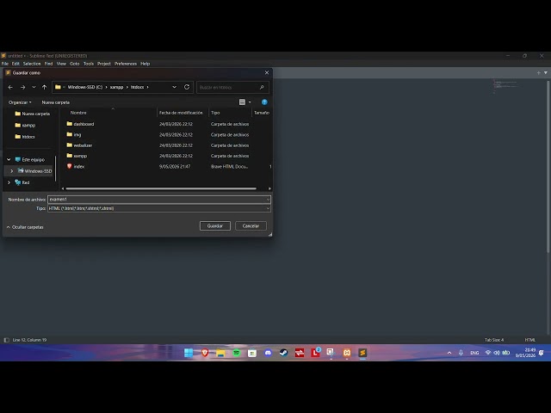551x413 pixels.
Task: Add a new tab with plus in Sublime
Action: 538,72
